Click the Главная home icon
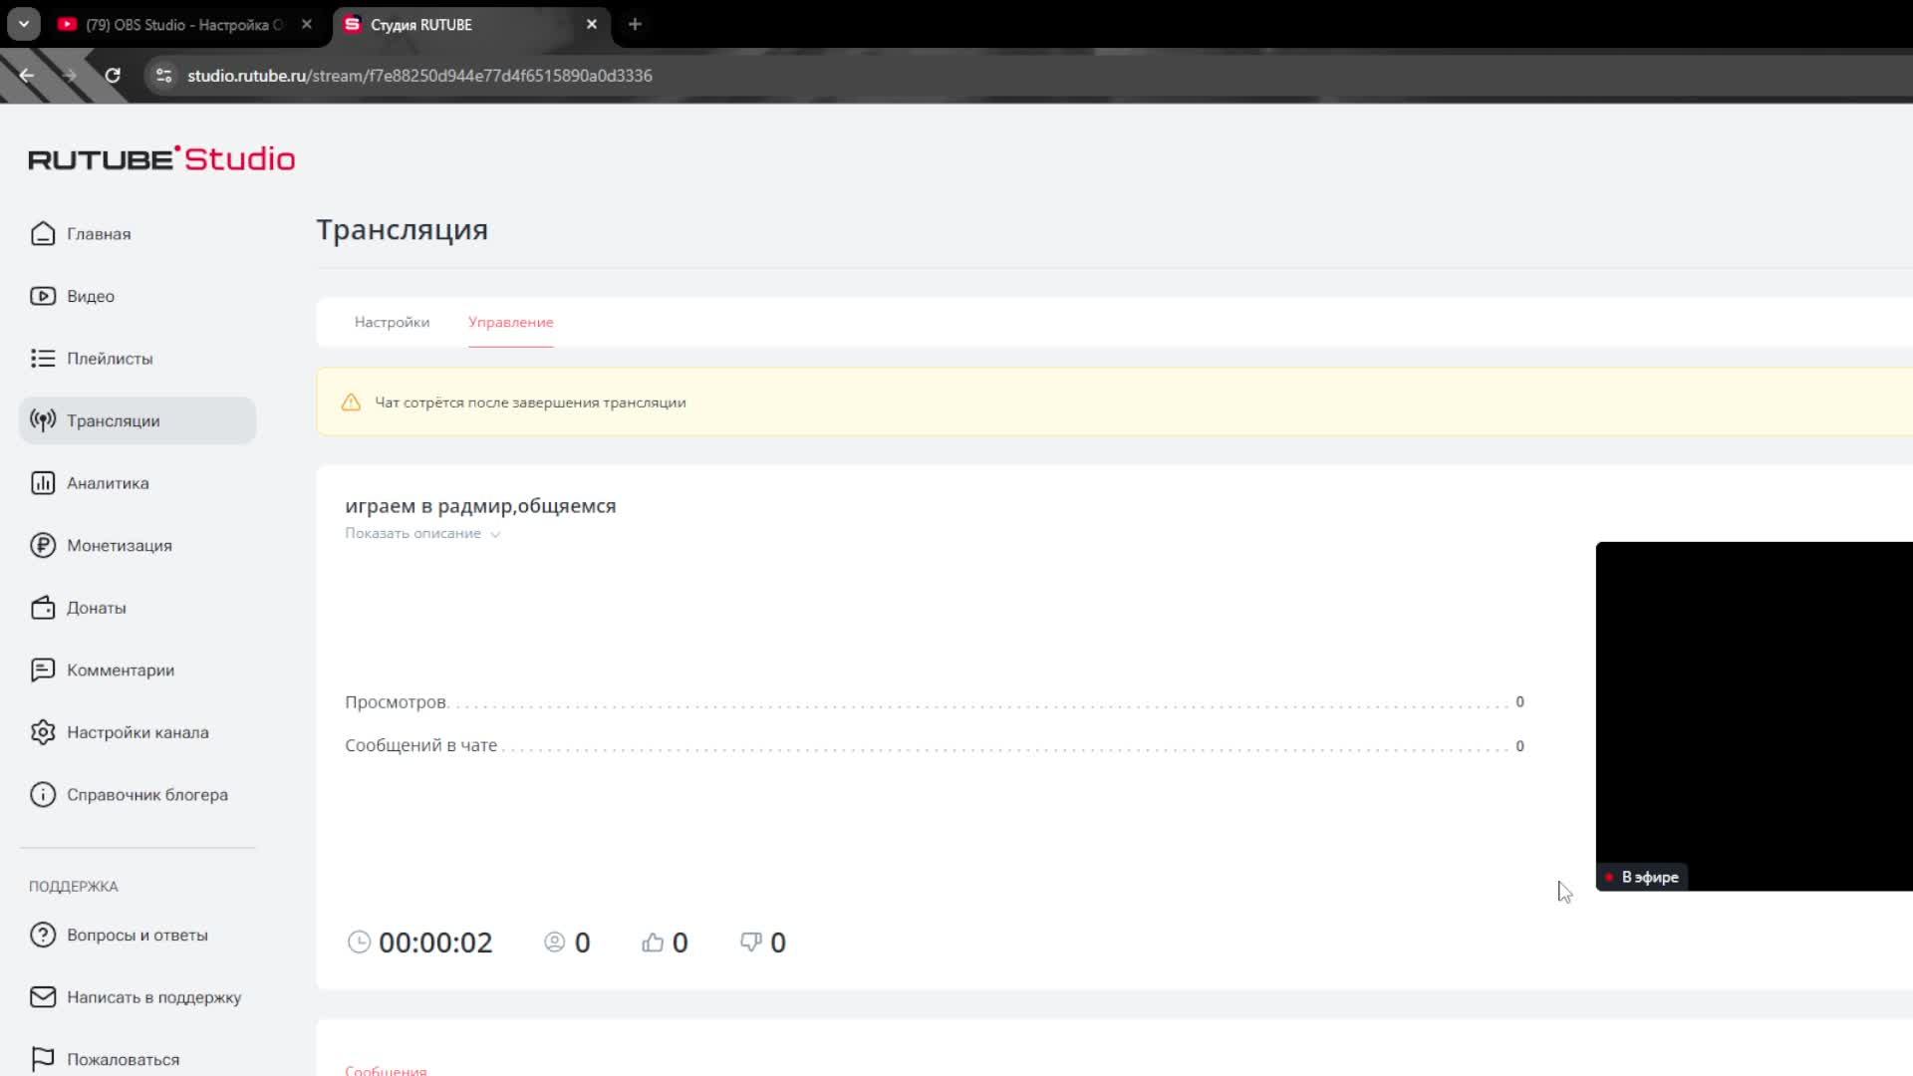This screenshot has height=1076, width=1913. click(42, 233)
